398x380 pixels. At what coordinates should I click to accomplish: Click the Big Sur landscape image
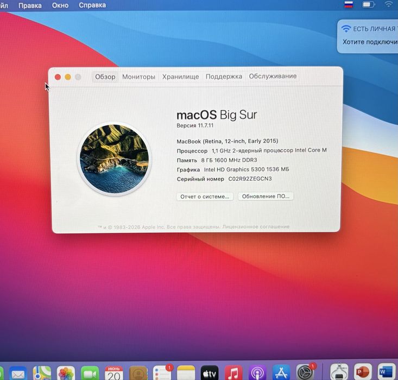coord(114,159)
